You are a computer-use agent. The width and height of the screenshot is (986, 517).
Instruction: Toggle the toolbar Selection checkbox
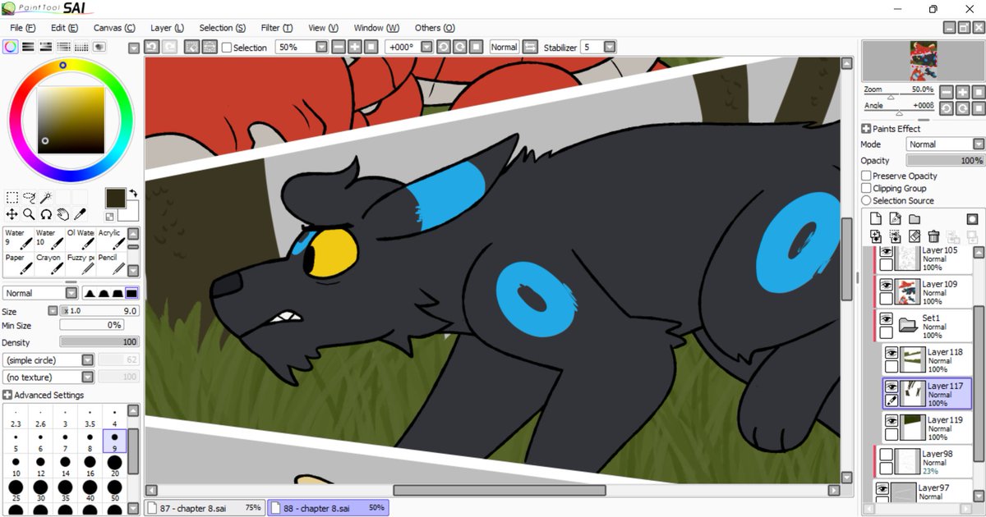coord(227,48)
